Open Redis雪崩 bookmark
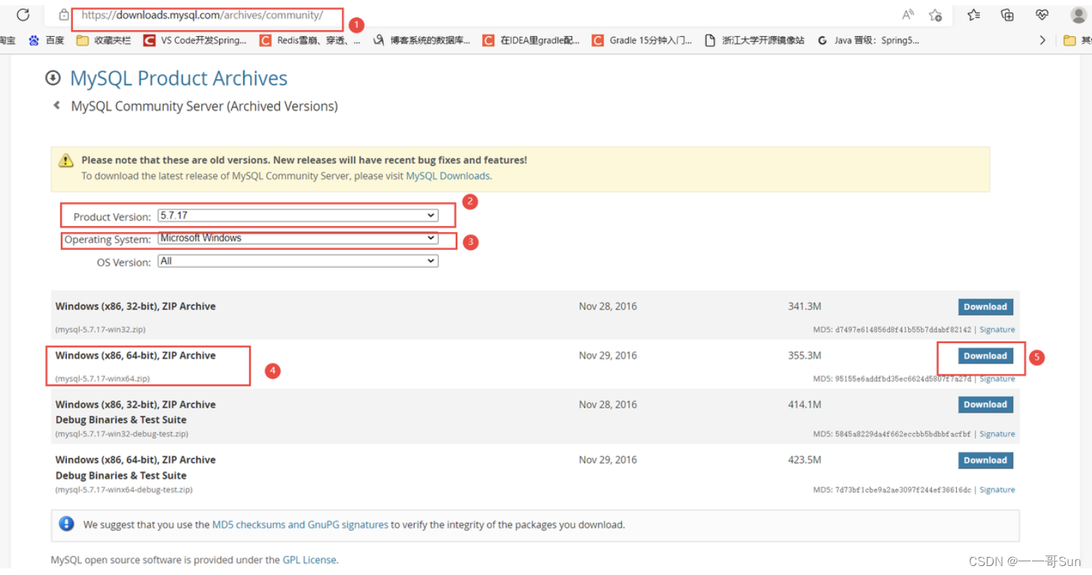Image resolution: width=1092 pixels, height=575 pixels. (310, 41)
